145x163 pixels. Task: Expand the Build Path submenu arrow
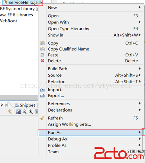click(140, 68)
